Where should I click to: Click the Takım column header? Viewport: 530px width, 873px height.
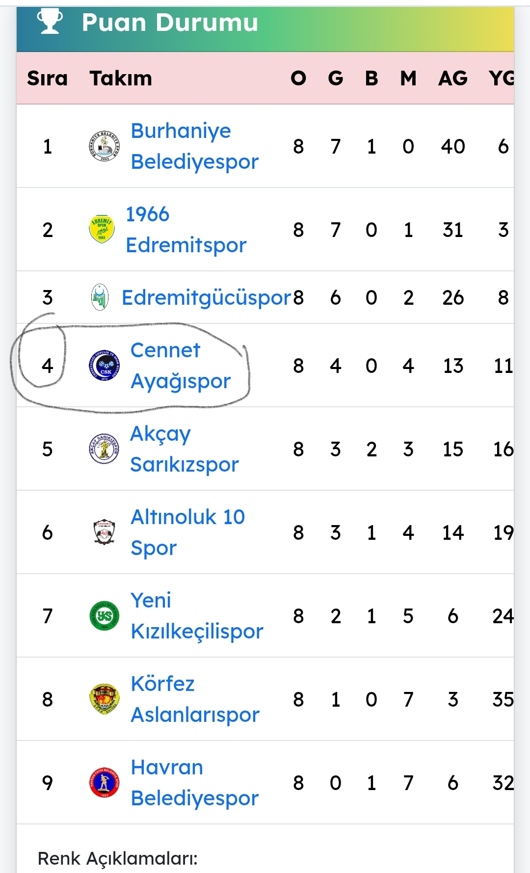pyautogui.click(x=121, y=79)
